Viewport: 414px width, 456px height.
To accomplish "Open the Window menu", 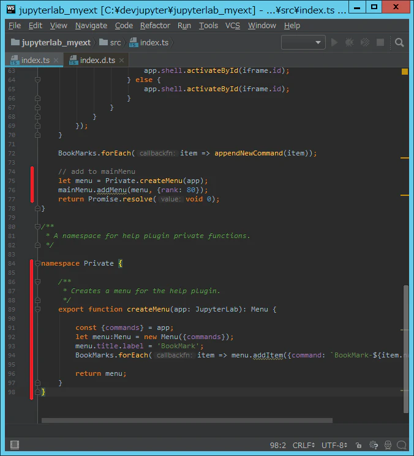I will tap(262, 26).
